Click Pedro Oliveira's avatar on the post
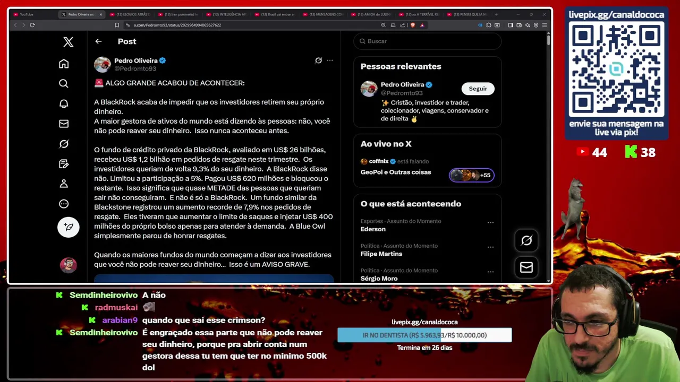The width and height of the screenshot is (680, 382). (x=103, y=64)
